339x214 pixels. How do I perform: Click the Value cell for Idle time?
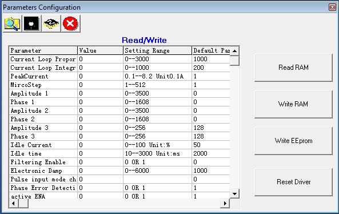click(x=100, y=153)
